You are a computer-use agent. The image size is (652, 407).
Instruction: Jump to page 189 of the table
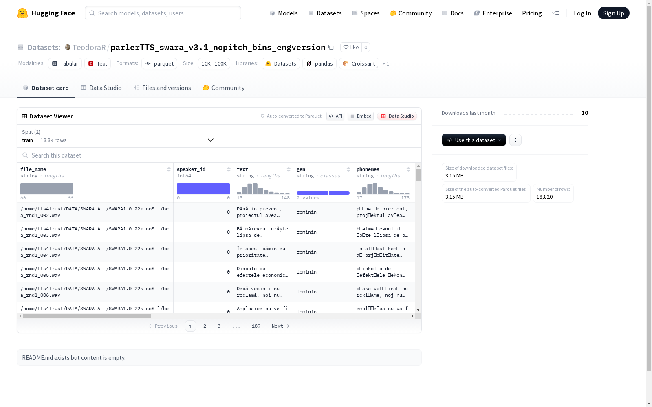point(256,326)
